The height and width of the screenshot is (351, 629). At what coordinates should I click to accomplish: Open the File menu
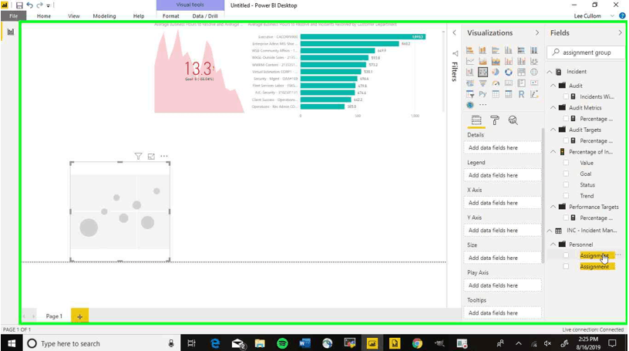(x=14, y=16)
